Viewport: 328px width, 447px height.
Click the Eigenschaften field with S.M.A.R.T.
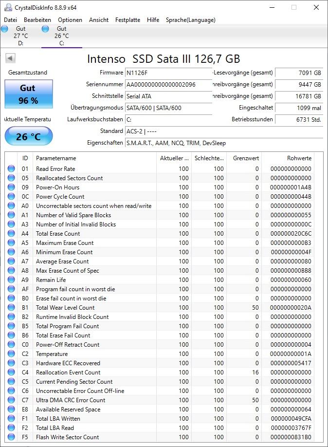point(224,143)
